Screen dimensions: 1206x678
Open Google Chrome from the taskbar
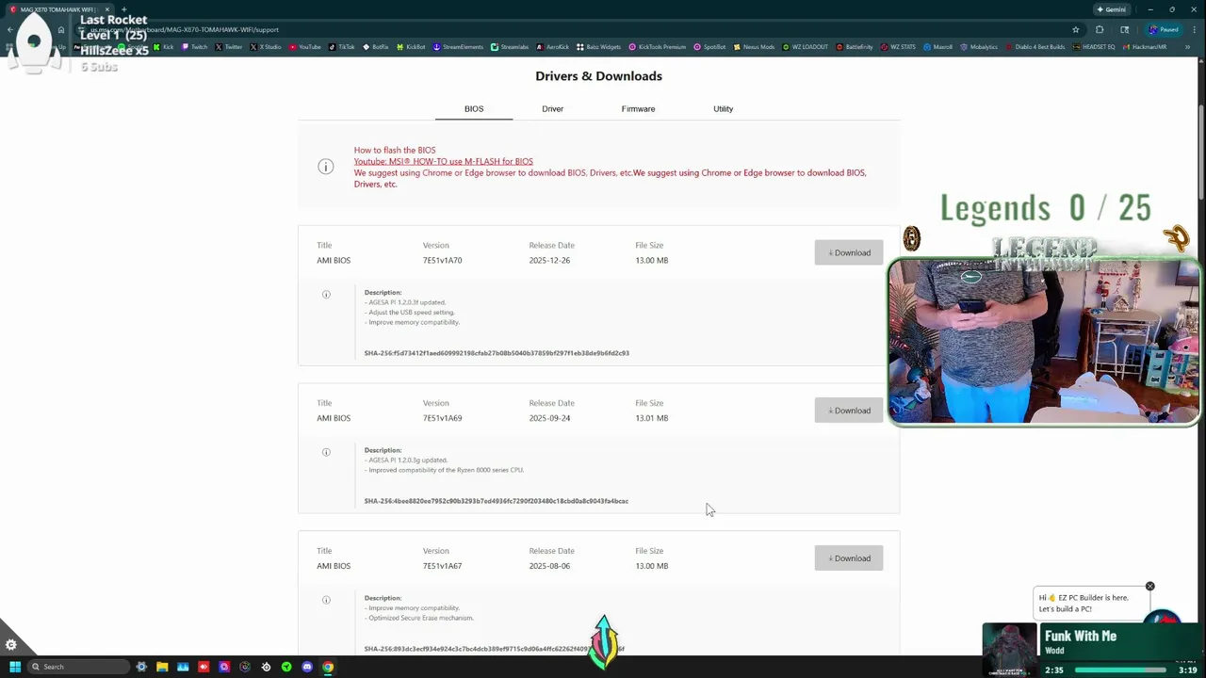(328, 667)
